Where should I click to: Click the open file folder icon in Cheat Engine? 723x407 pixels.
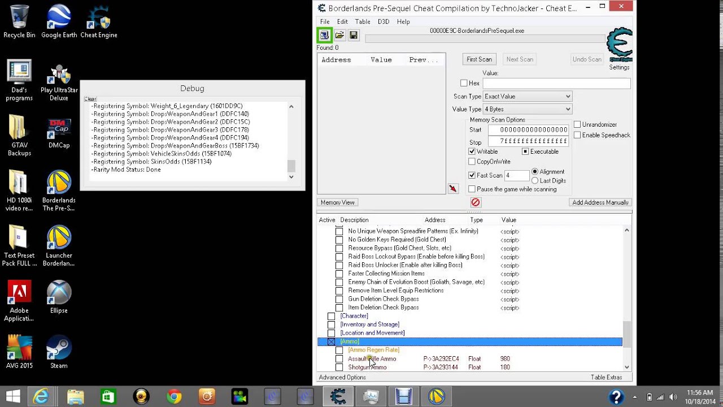[339, 35]
